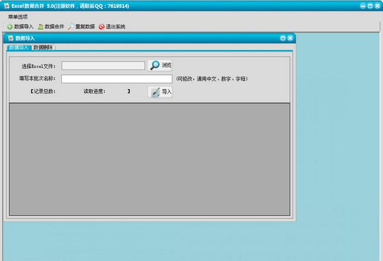This screenshot has height=261, width=383.
Task: Maximize the main Excel数据合并 window
Action: click(x=370, y=6)
